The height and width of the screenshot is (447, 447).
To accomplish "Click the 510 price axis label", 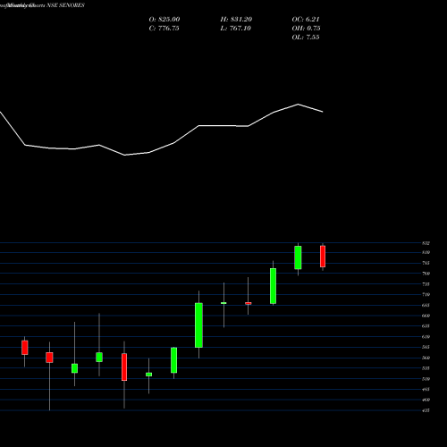I will click(426, 379).
